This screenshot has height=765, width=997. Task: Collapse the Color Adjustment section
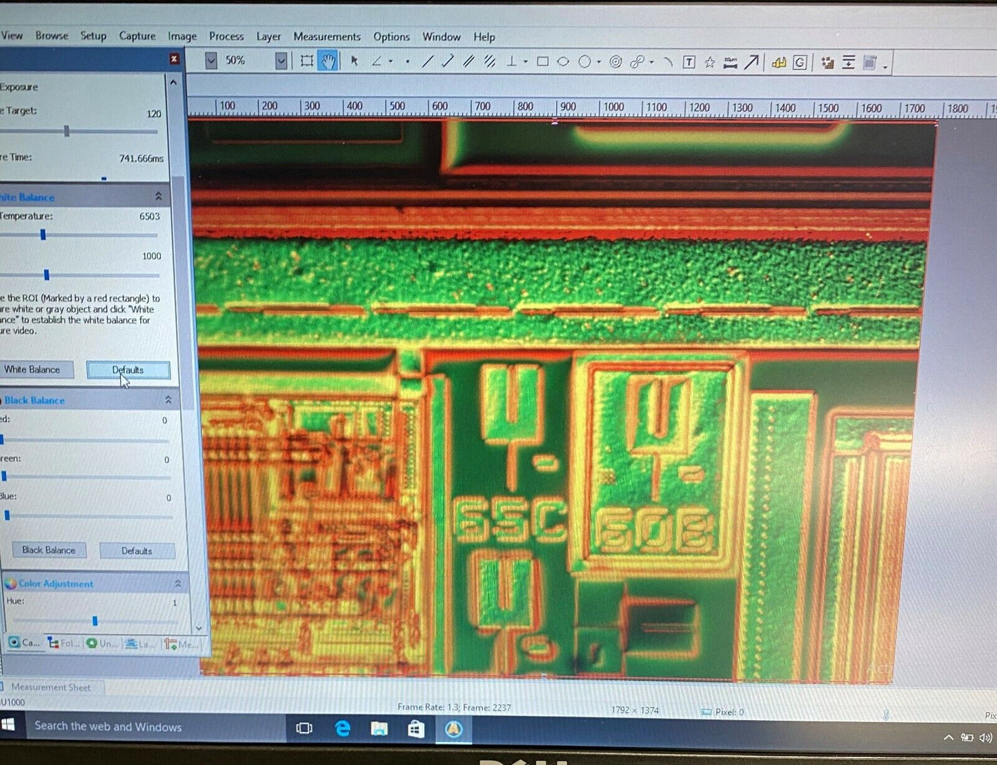pyautogui.click(x=177, y=584)
